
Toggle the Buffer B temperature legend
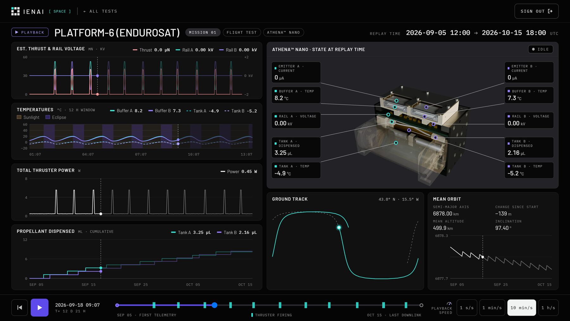[x=164, y=111]
